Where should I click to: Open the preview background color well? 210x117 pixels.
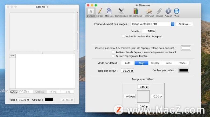tap(186, 48)
